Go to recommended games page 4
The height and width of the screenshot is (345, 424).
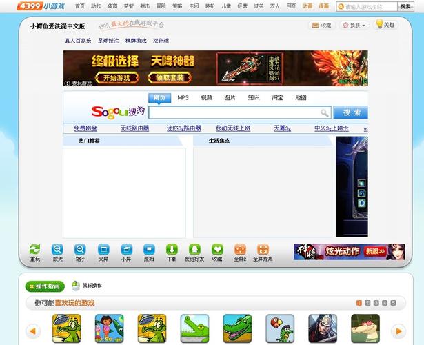385,303
